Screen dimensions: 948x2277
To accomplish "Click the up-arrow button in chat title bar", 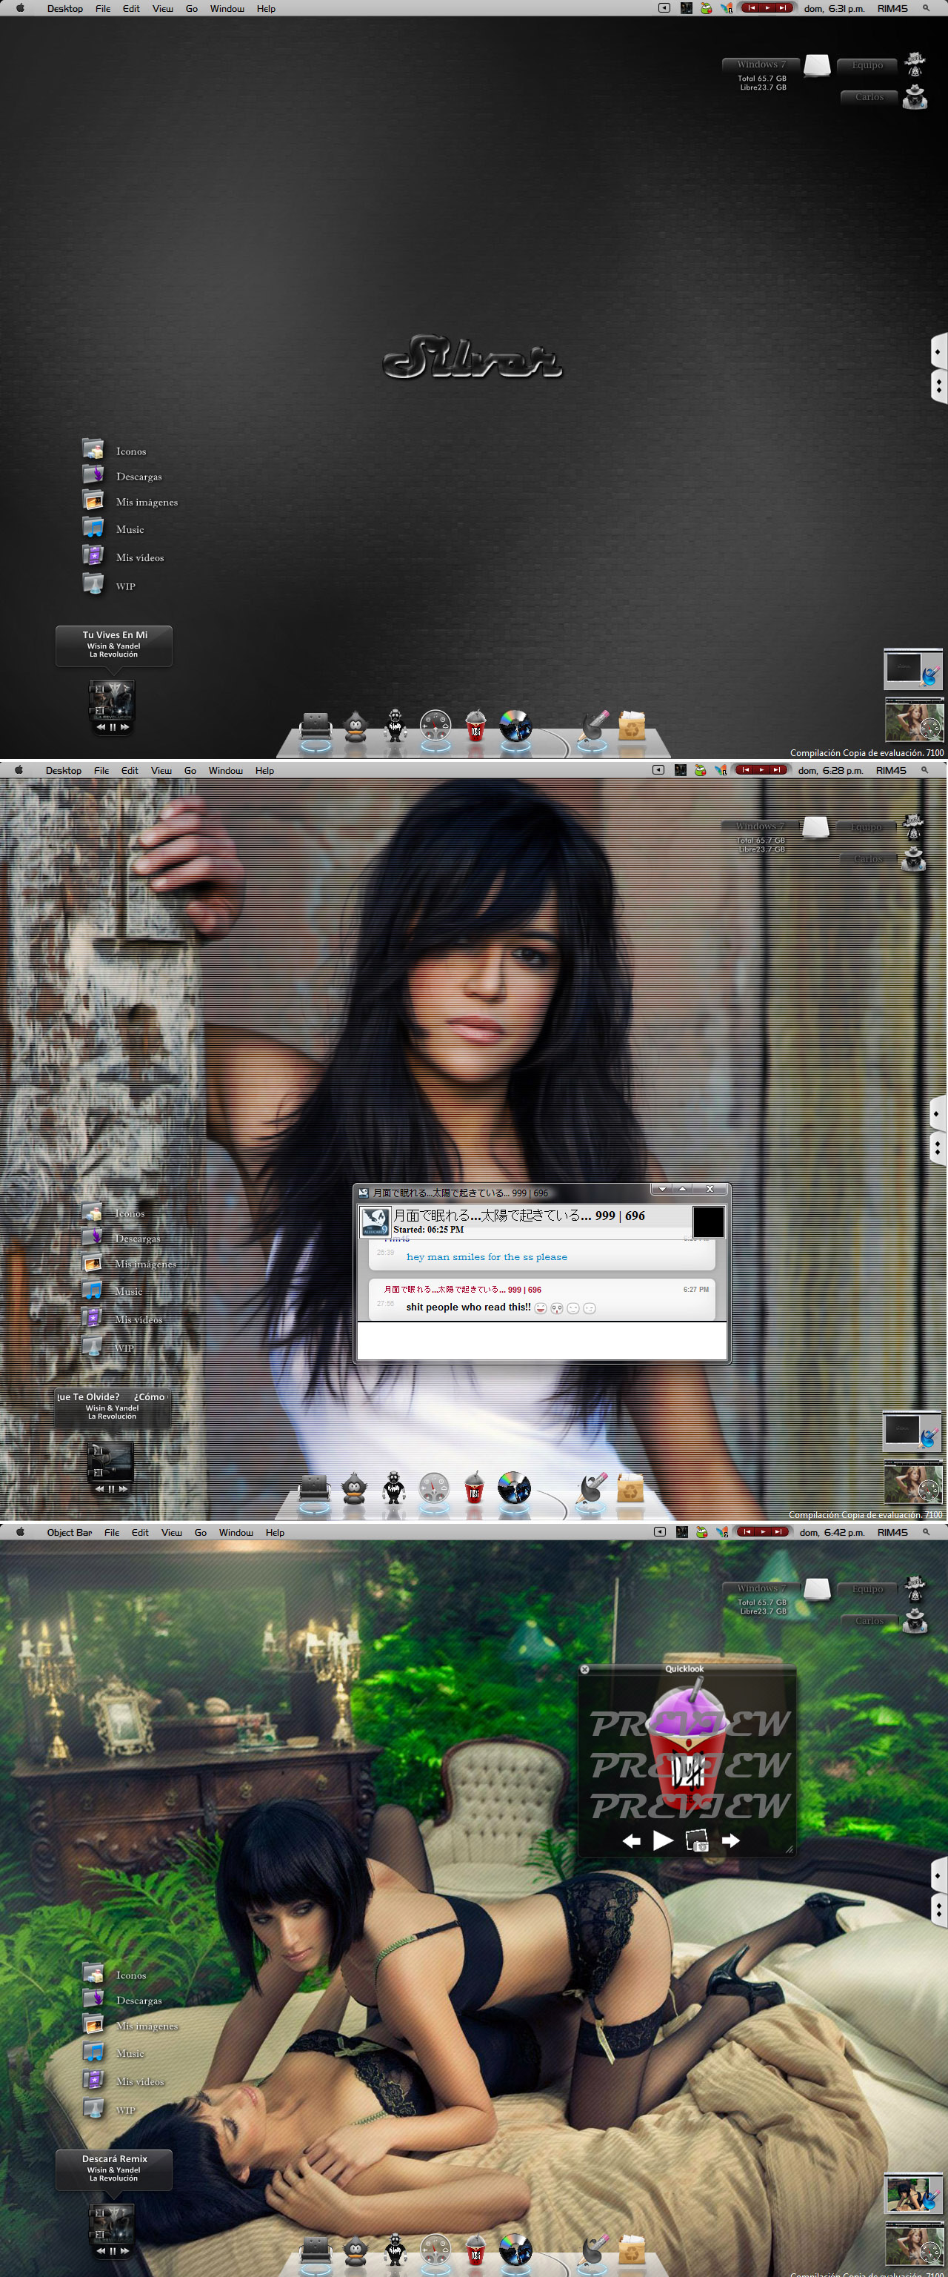I will click(x=682, y=1189).
